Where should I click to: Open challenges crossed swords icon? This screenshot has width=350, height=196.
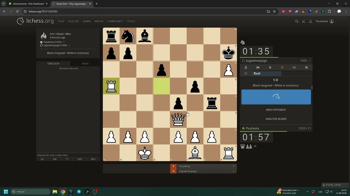pos(304,21)
